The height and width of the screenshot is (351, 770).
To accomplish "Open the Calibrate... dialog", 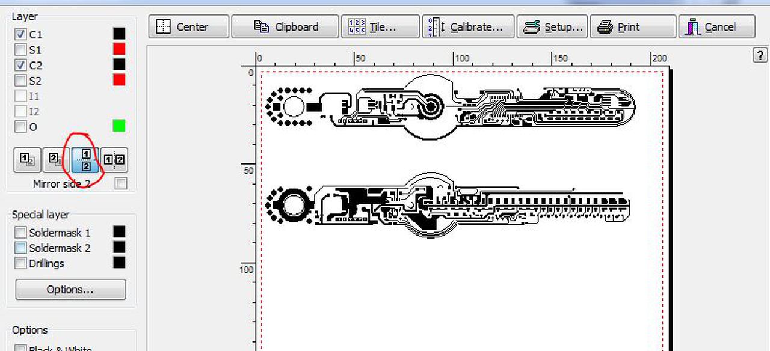I will (x=468, y=27).
